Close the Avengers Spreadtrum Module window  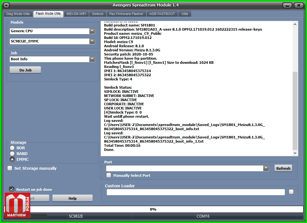[299, 5]
